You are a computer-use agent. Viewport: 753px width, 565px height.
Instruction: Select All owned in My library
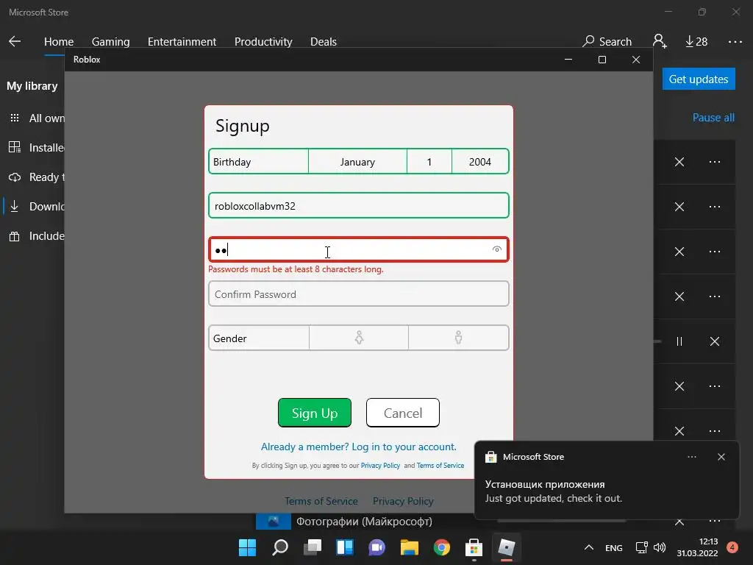37,118
